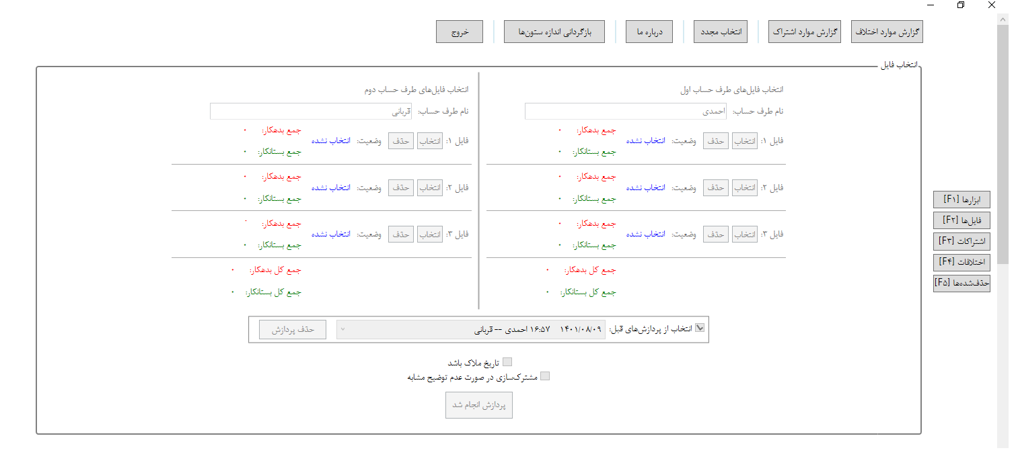
Task: Click the restore window icon in title bar
Action: click(x=961, y=5)
